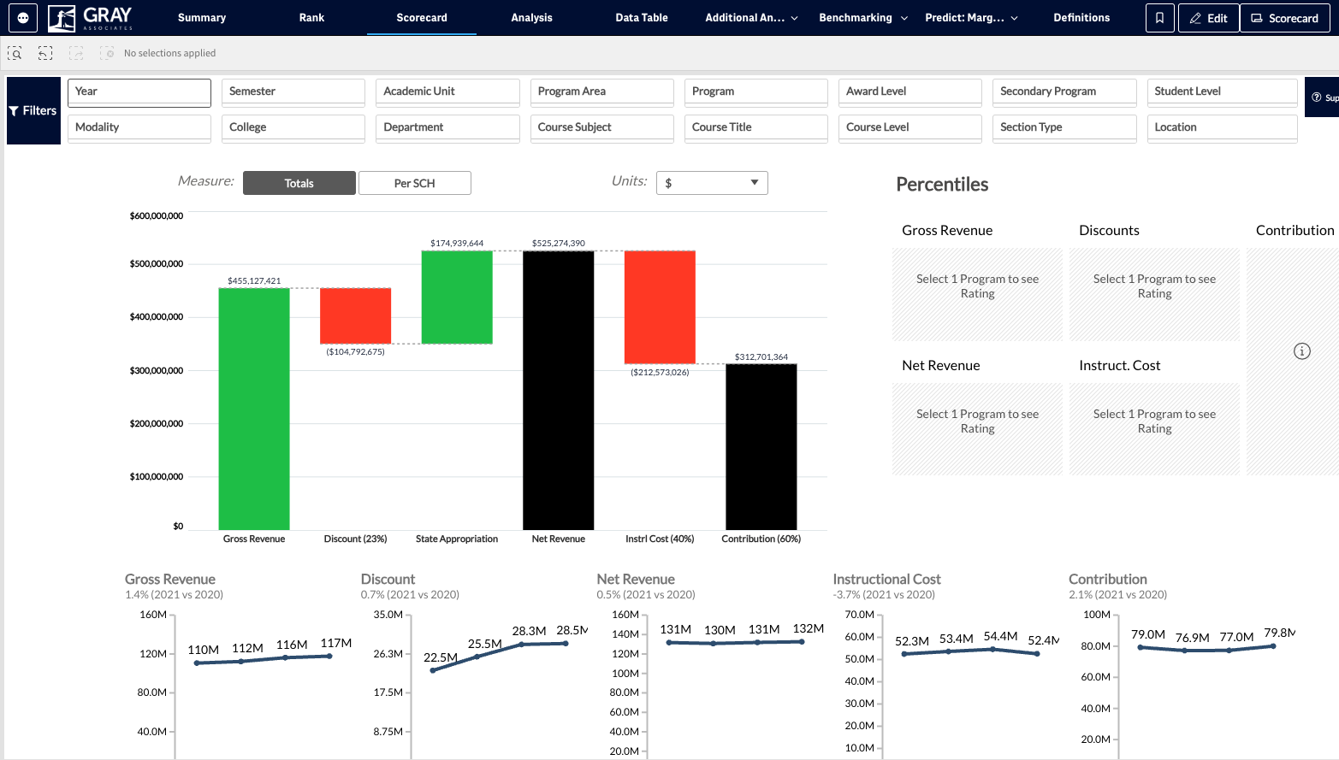The height and width of the screenshot is (760, 1339).
Task: Open the Data Table tab
Action: [642, 17]
